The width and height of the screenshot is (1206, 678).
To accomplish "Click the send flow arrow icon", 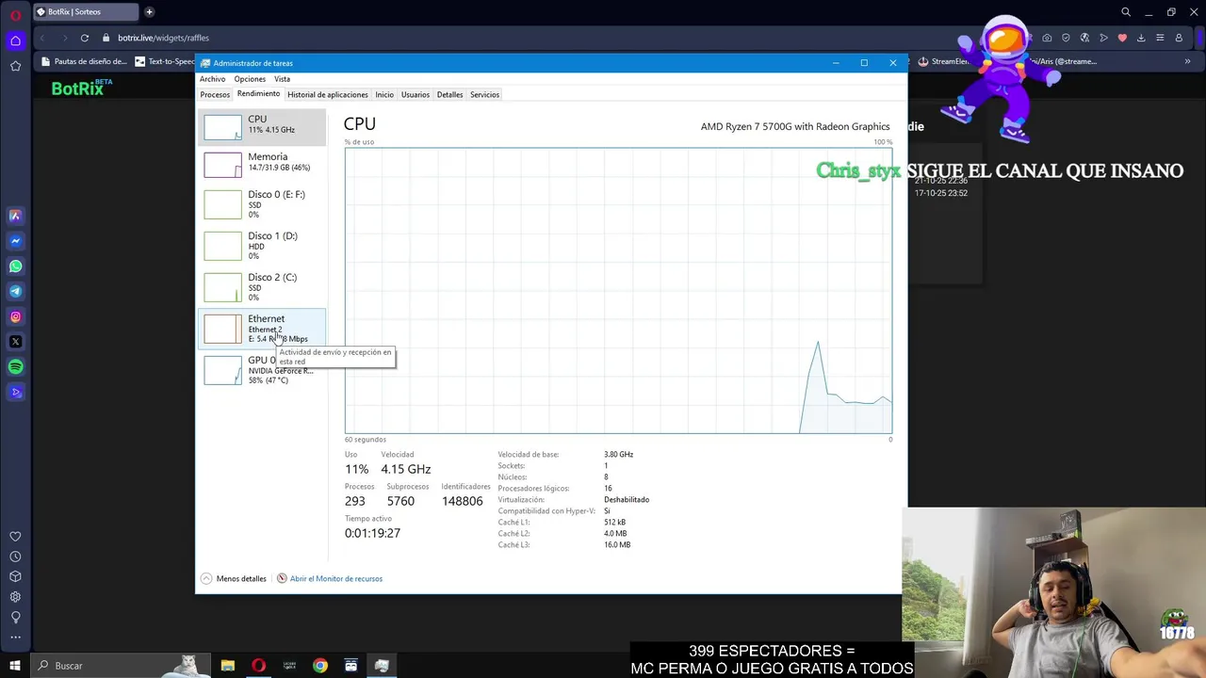I will 1103,38.
